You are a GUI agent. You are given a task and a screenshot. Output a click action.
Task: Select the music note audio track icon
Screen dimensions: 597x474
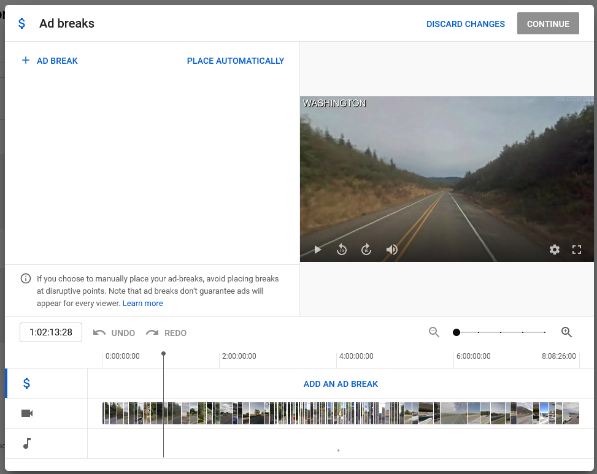(27, 443)
